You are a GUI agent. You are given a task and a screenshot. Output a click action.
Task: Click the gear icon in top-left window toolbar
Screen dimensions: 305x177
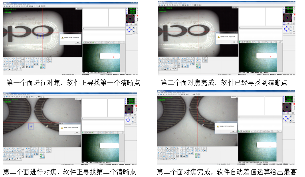coord(39,6)
